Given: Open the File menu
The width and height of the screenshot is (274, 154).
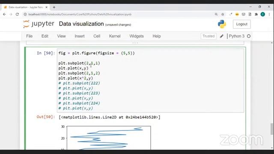Looking at the screenshot, I should coord(30,36).
